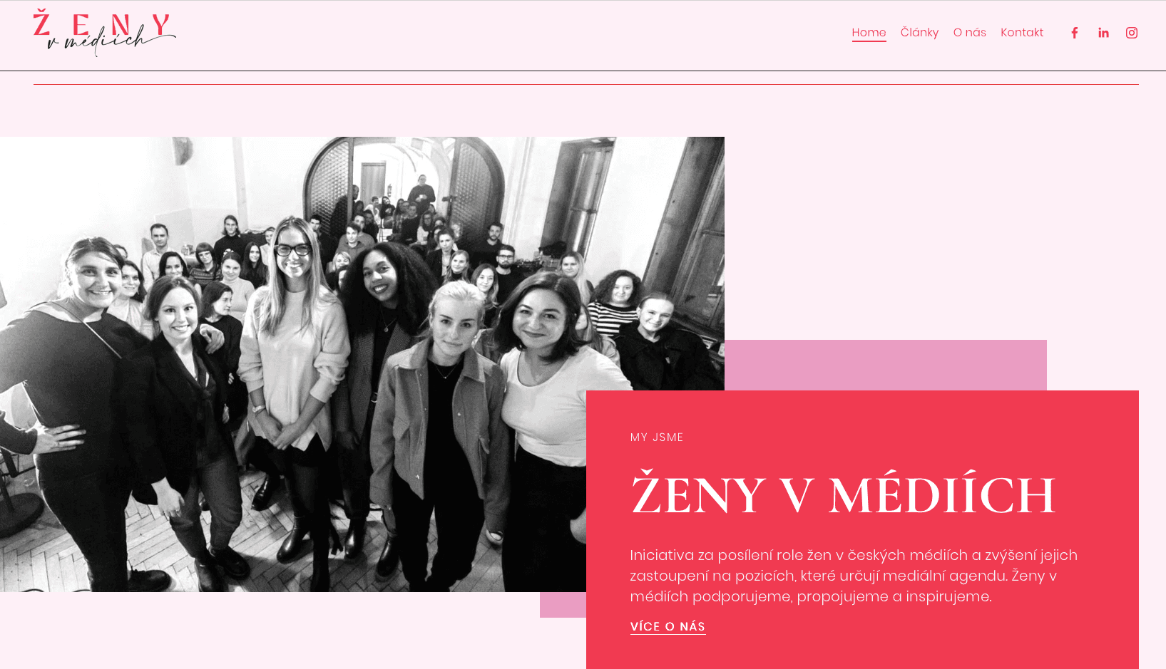The height and width of the screenshot is (669, 1166).
Task: Click the Ženy v médiích logo
Action: pos(104,33)
